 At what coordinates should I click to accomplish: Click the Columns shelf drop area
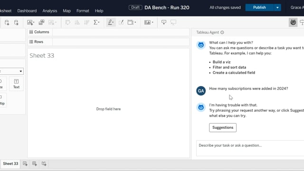121,32
